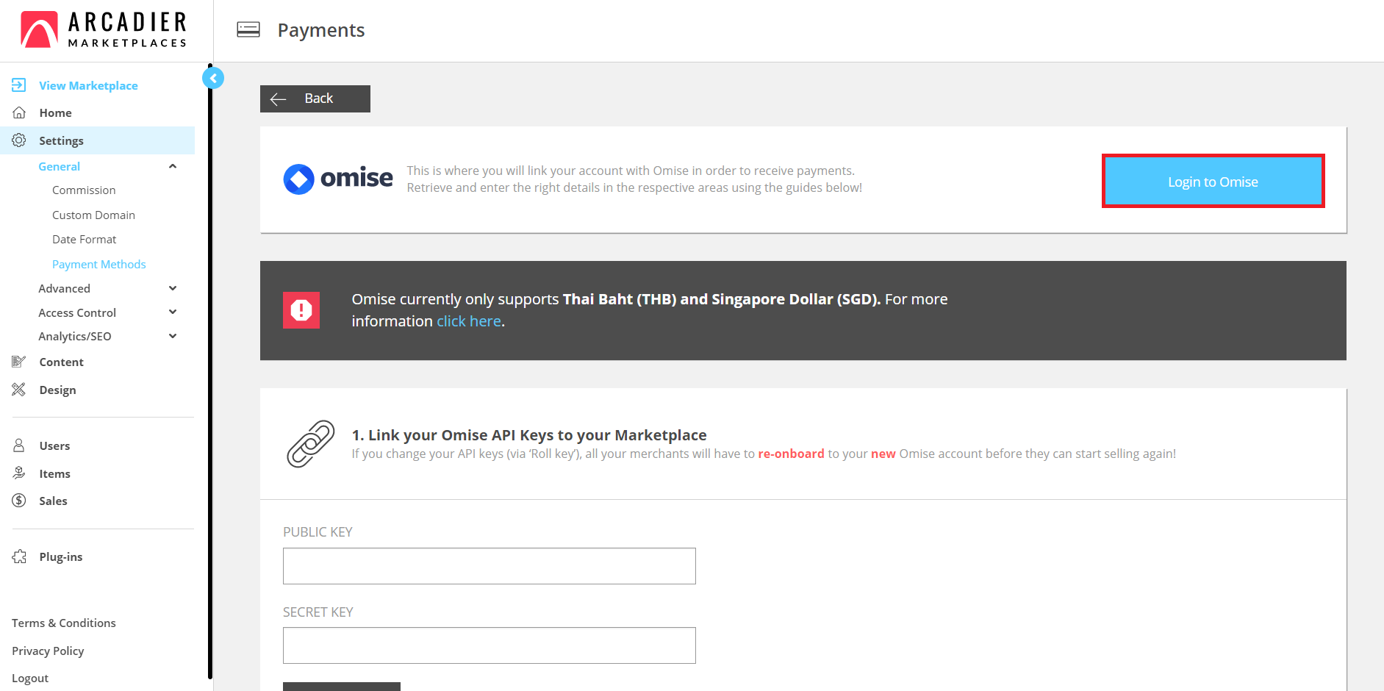Follow the 'click here' information link
This screenshot has width=1384, height=691.
469,321
